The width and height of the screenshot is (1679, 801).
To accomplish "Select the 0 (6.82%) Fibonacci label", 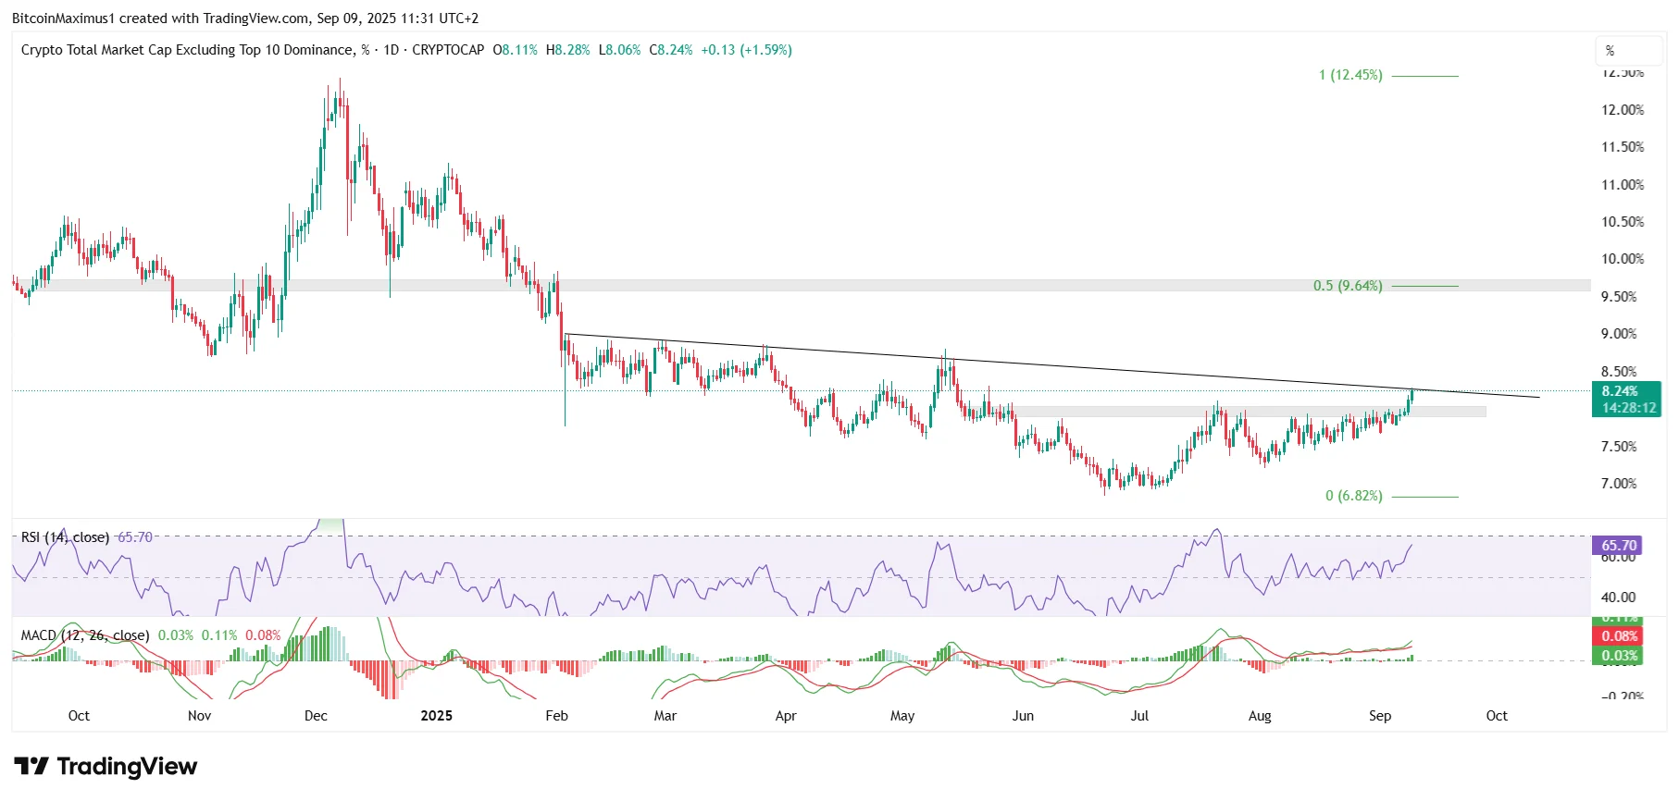I will point(1353,496).
